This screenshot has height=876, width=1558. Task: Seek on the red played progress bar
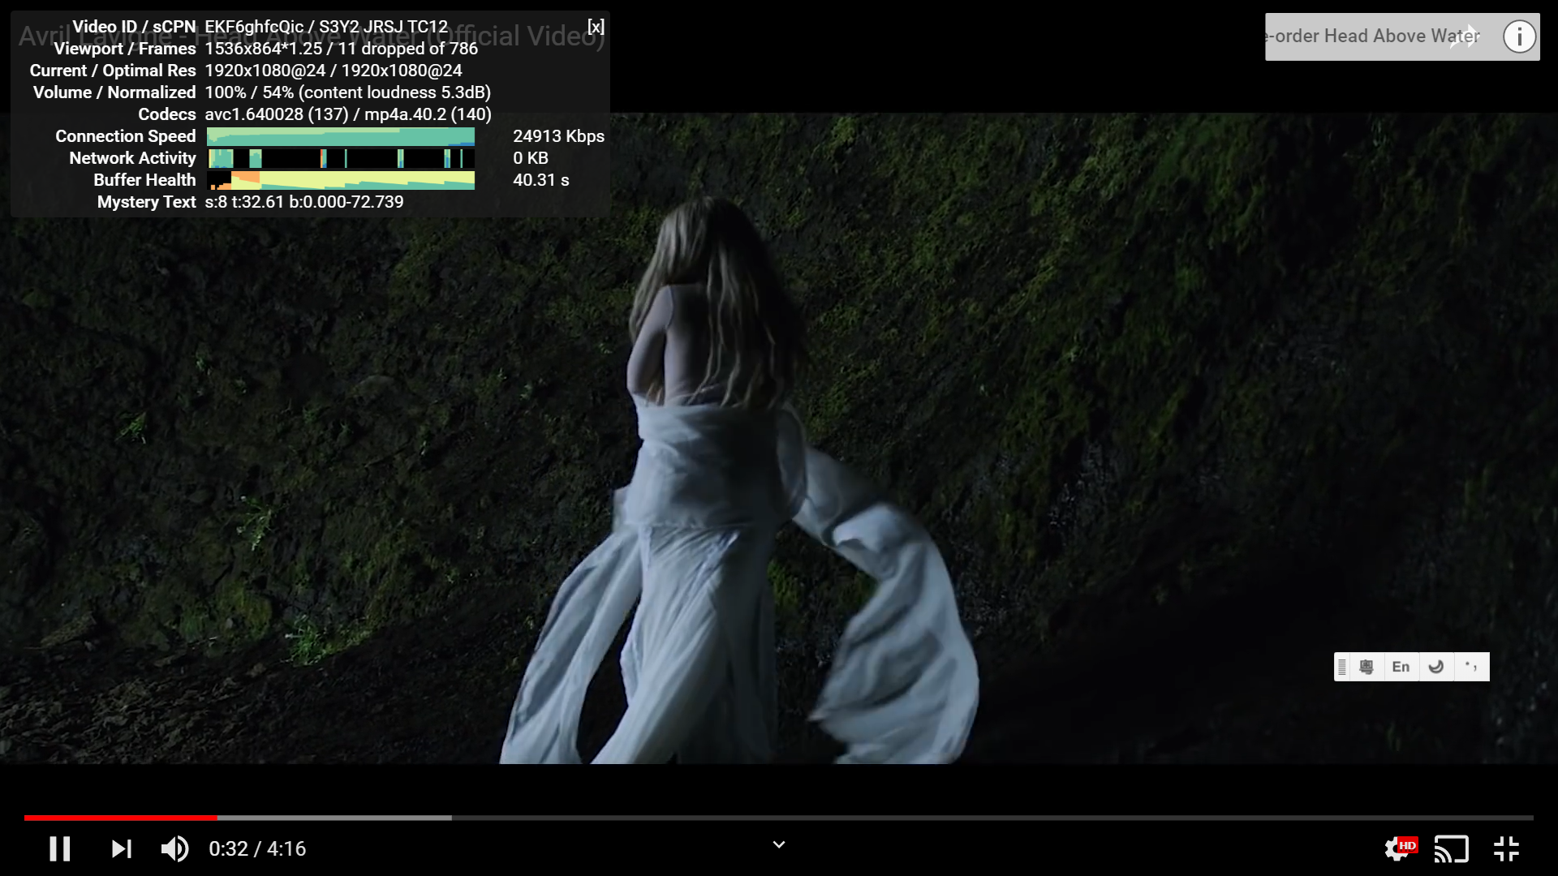pyautogui.click(x=121, y=818)
